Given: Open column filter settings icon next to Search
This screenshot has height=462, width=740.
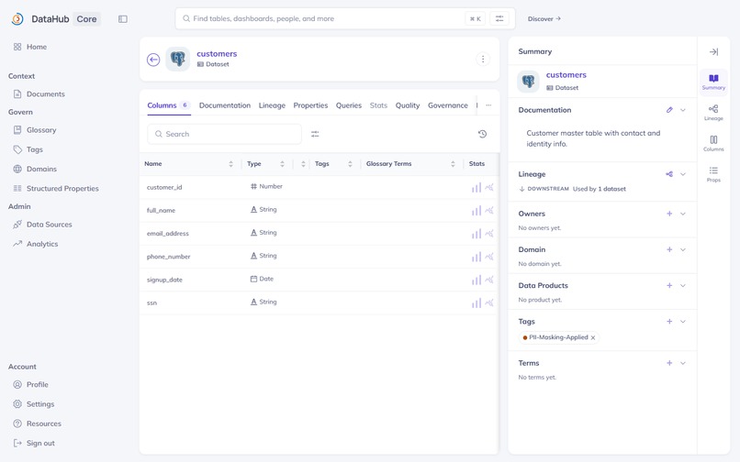Looking at the screenshot, I should coord(315,134).
